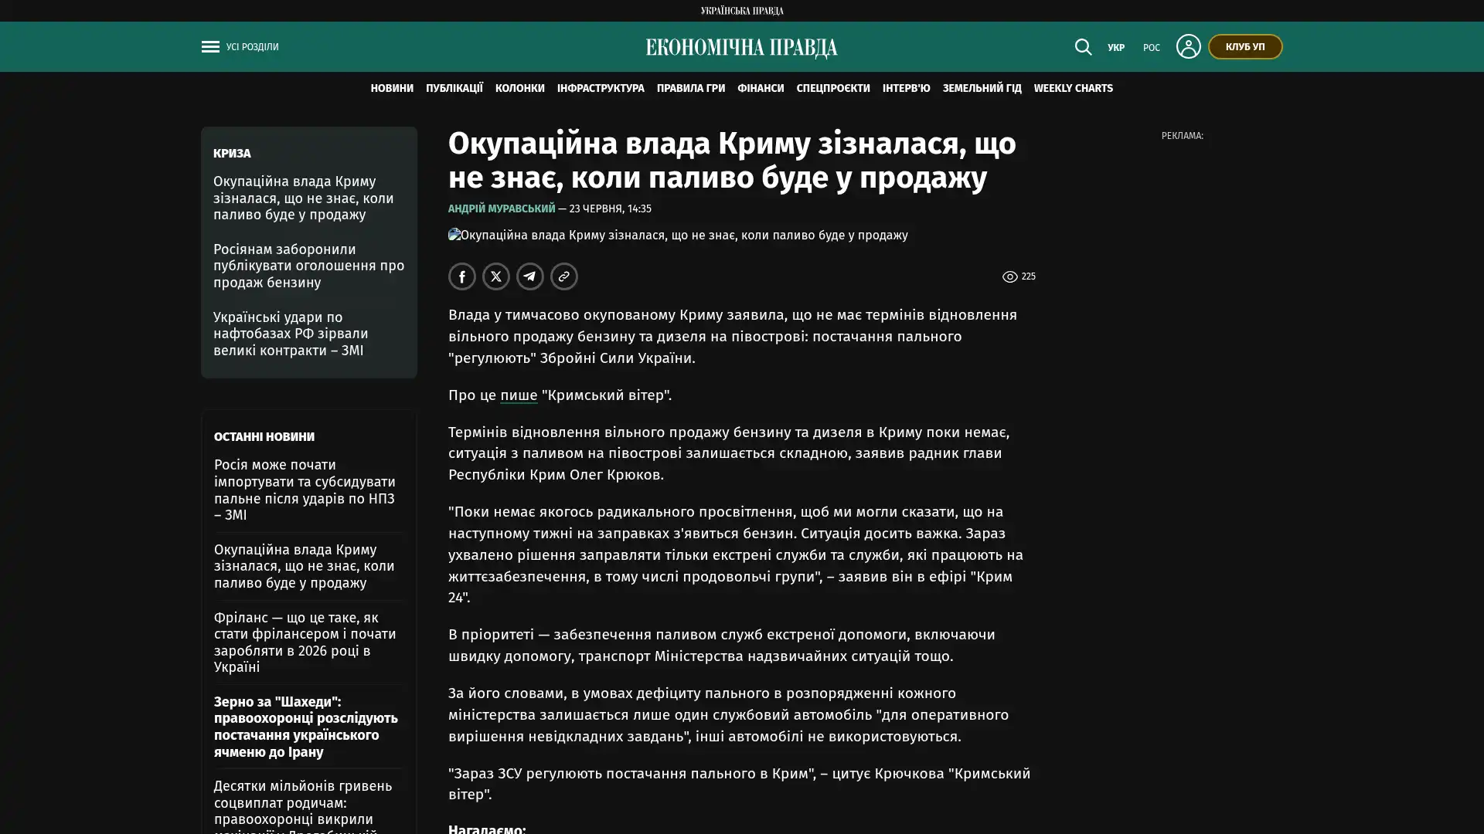Click the Клуб УП button

coord(1245,47)
